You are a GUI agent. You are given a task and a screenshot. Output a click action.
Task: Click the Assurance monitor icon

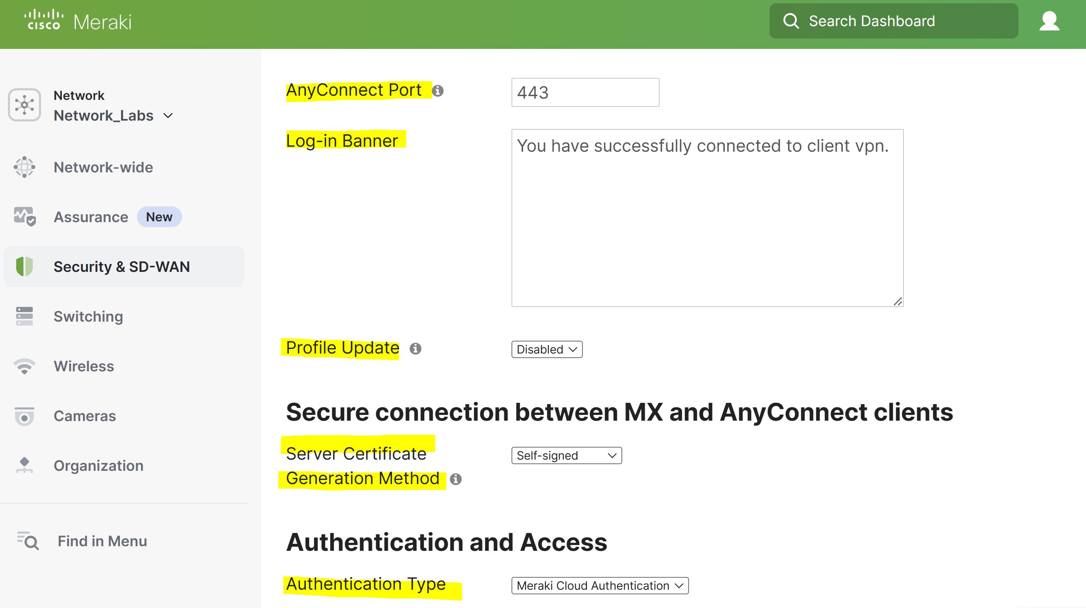[24, 217]
